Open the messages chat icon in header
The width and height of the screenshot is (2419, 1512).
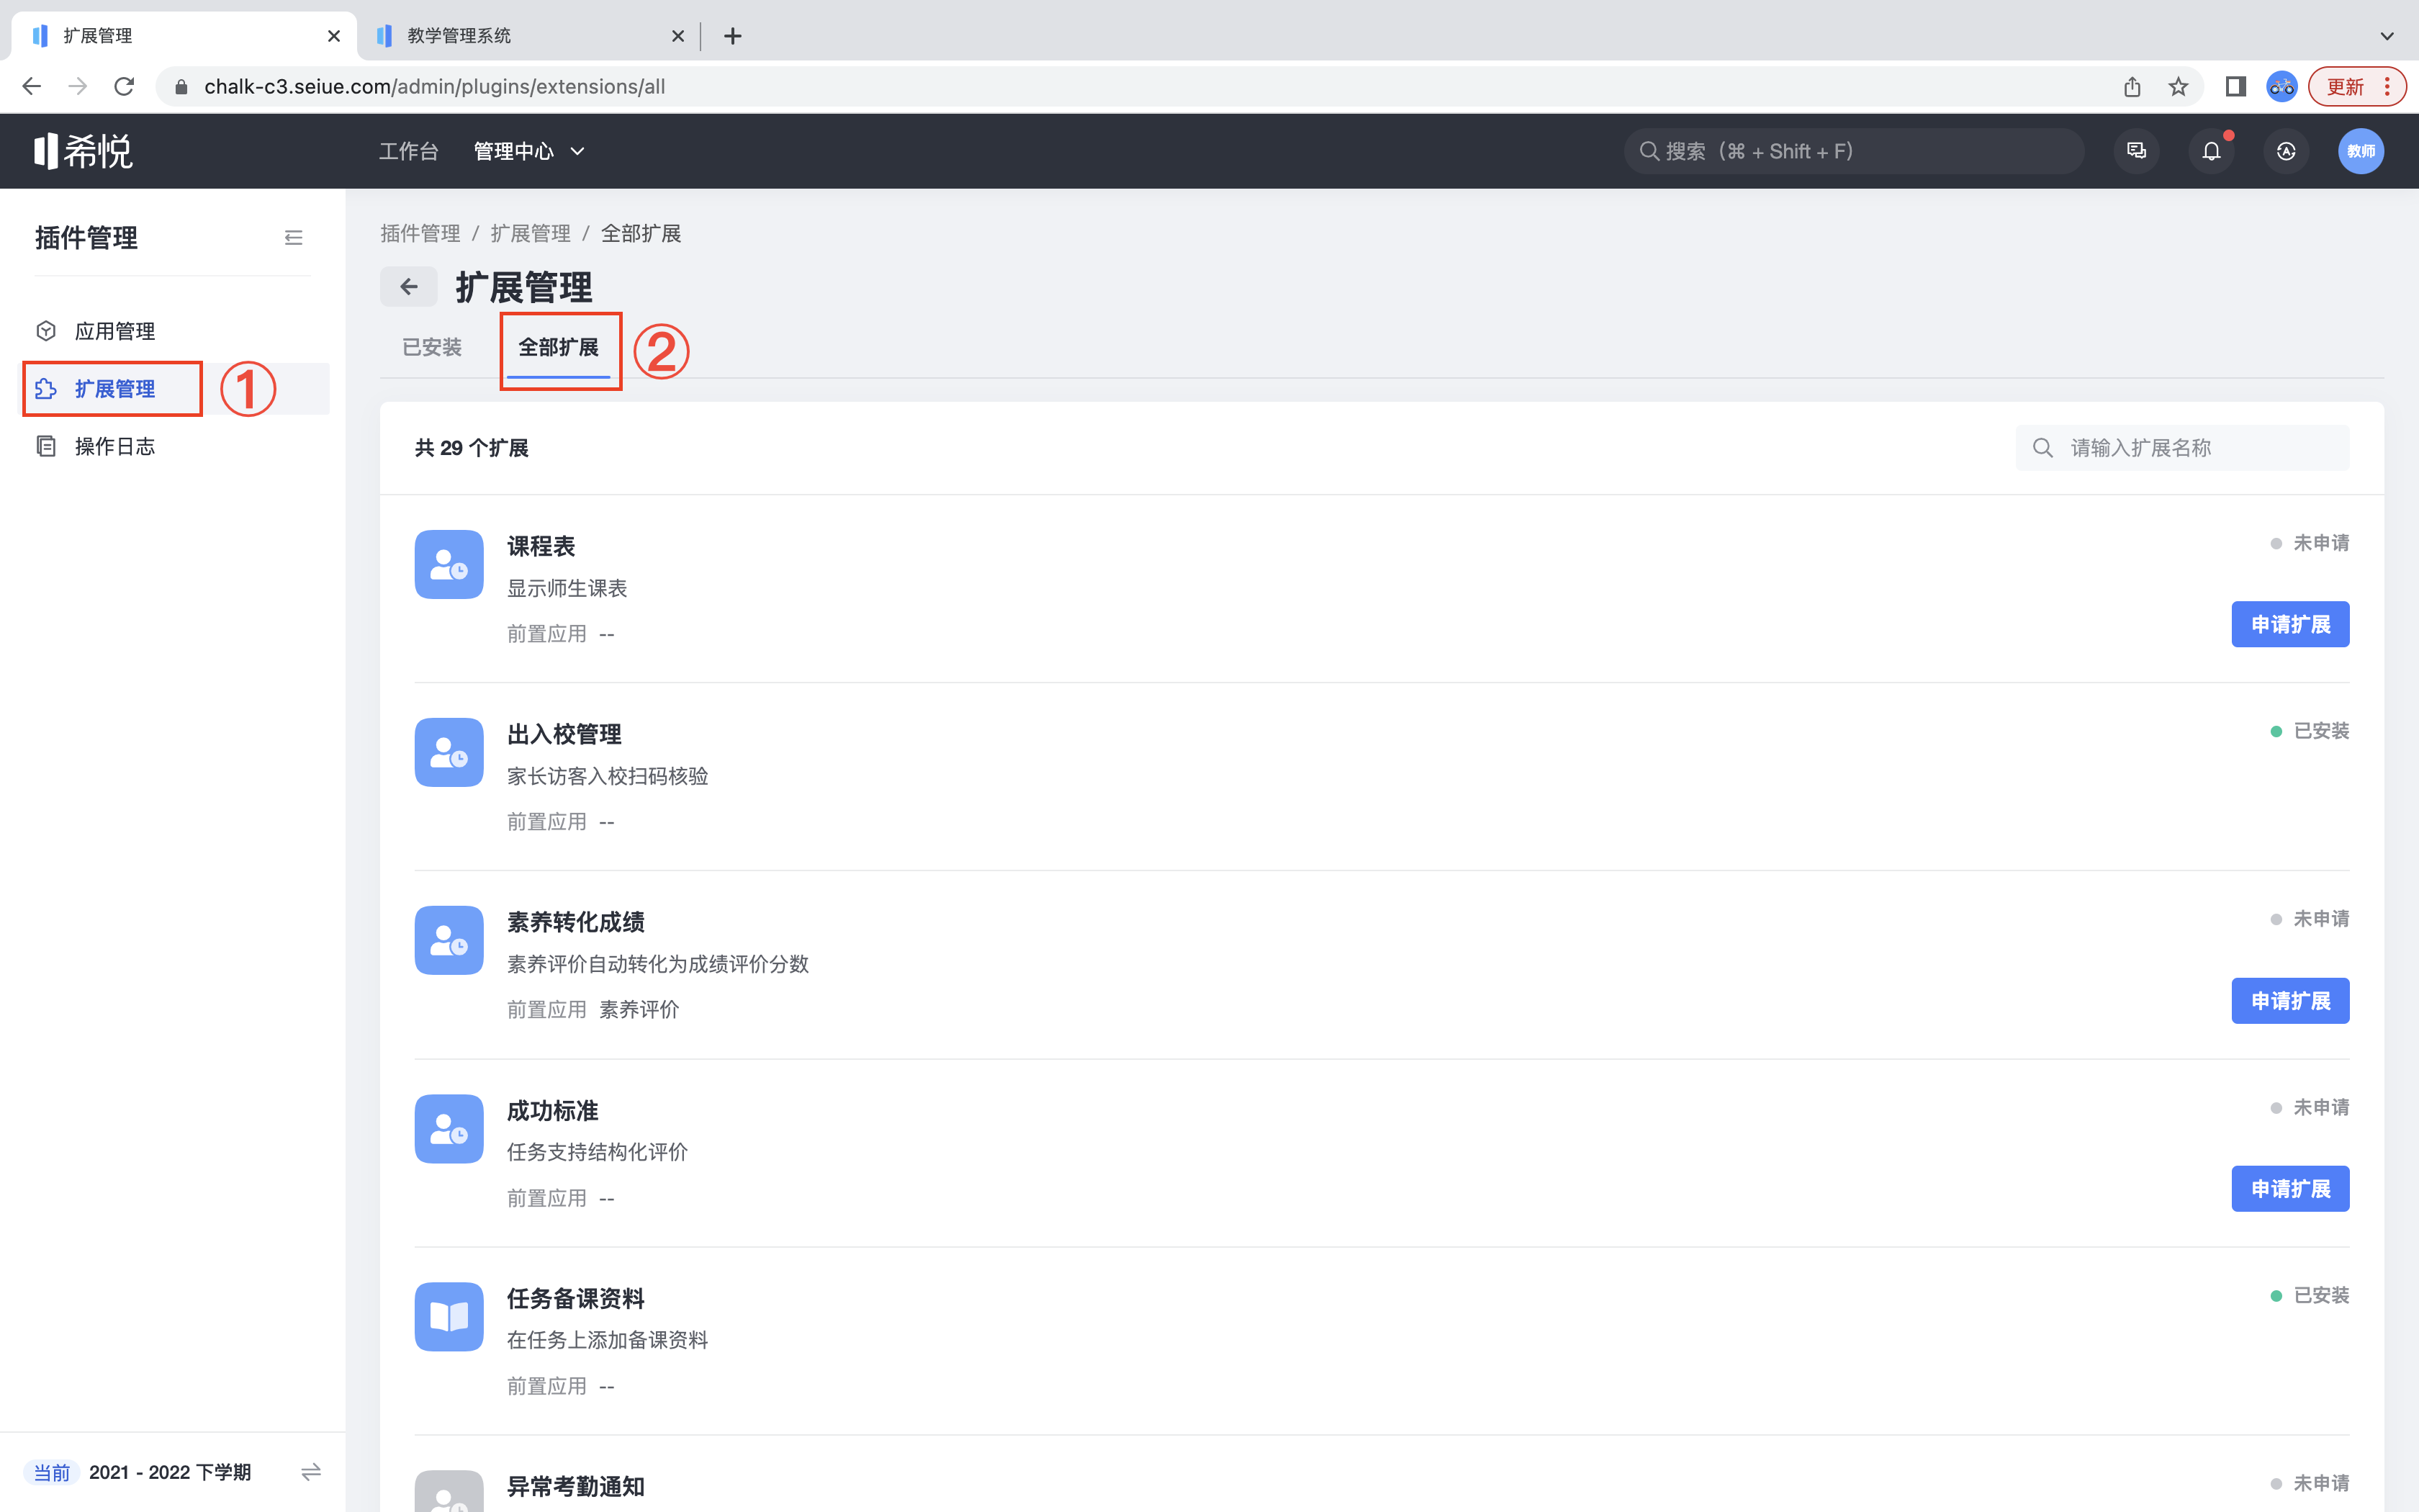(x=2136, y=151)
